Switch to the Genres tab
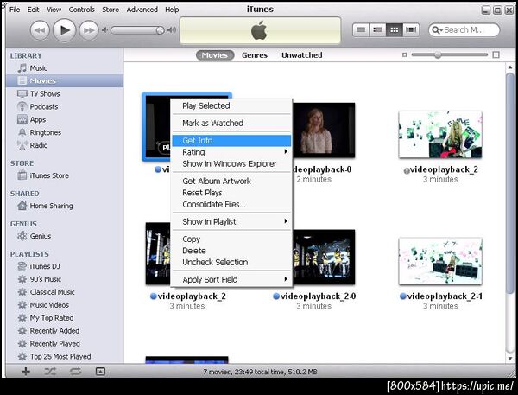 (x=255, y=55)
